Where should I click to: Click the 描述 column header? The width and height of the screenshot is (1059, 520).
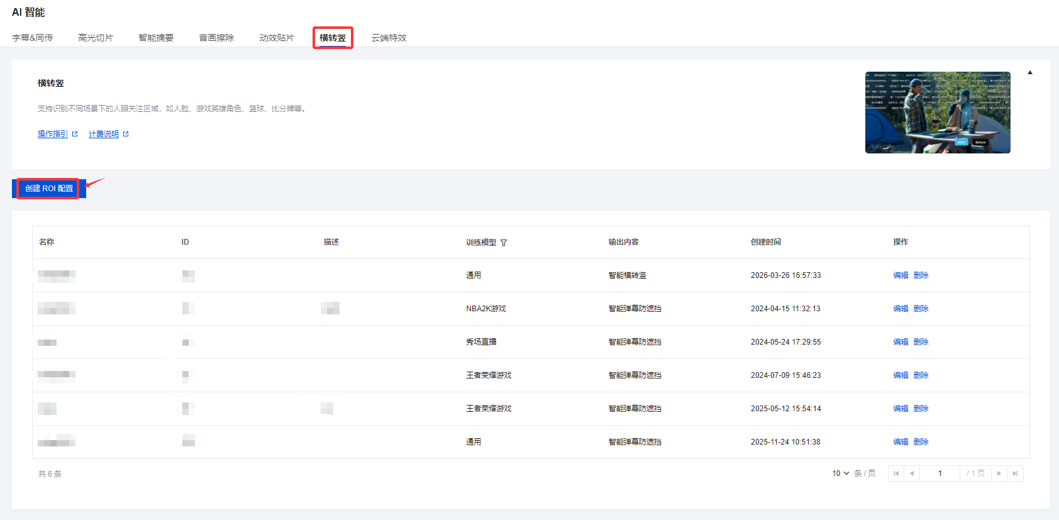[331, 242]
